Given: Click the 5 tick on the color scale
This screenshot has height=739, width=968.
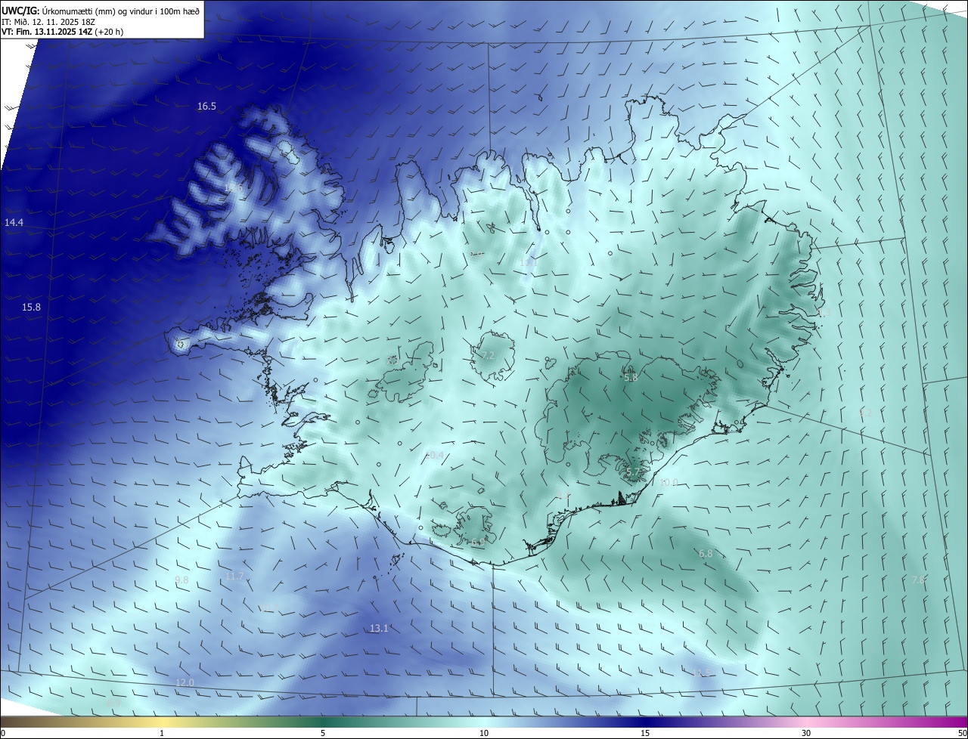Looking at the screenshot, I should coord(323,733).
